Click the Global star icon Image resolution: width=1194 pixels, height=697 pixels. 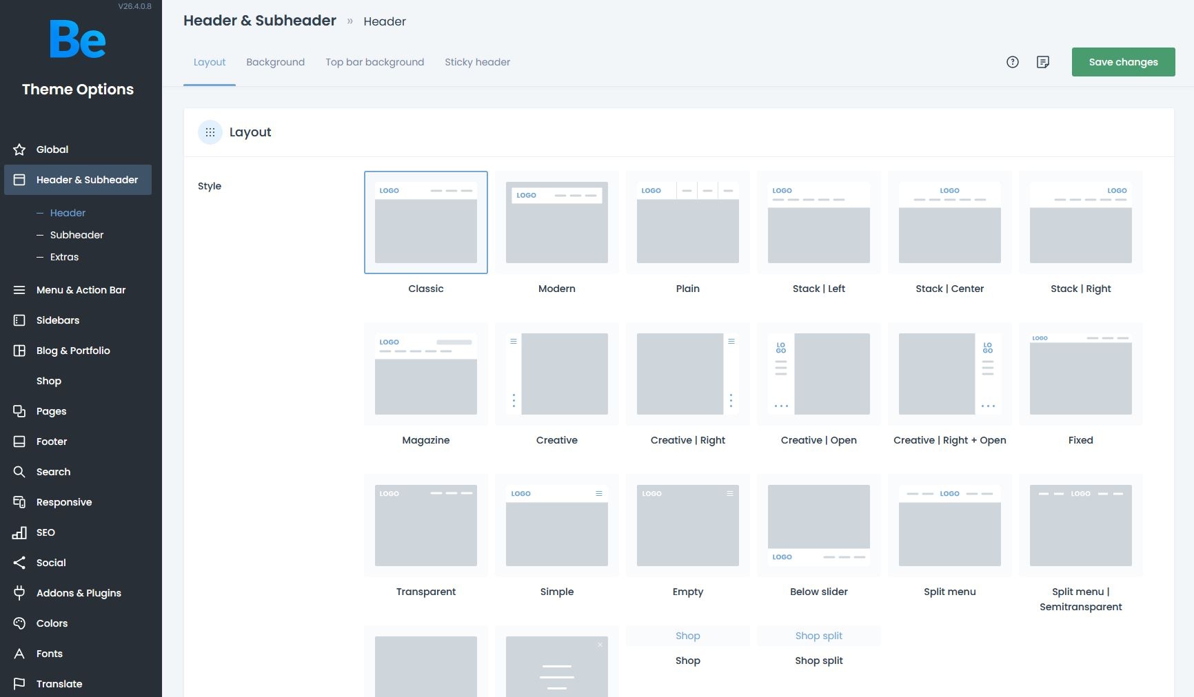tap(19, 149)
